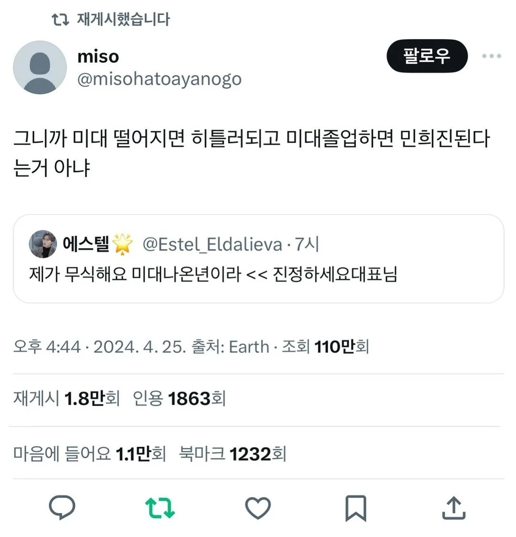View the 마음에 들어요 1.1만회 likes list
Screen dimensions: 516x537
[89, 454]
